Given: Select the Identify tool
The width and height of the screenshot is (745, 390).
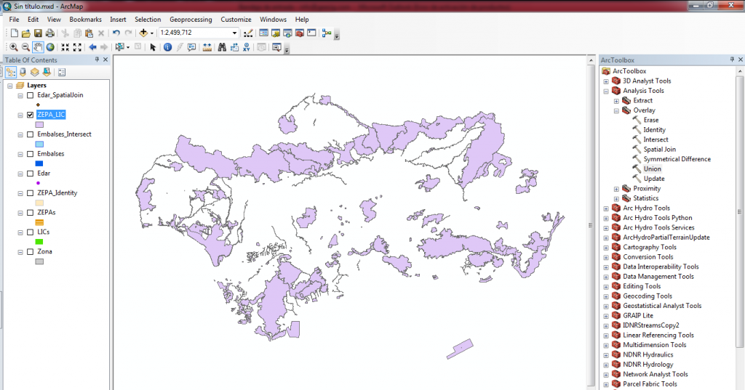Looking at the screenshot, I should tap(167, 47).
